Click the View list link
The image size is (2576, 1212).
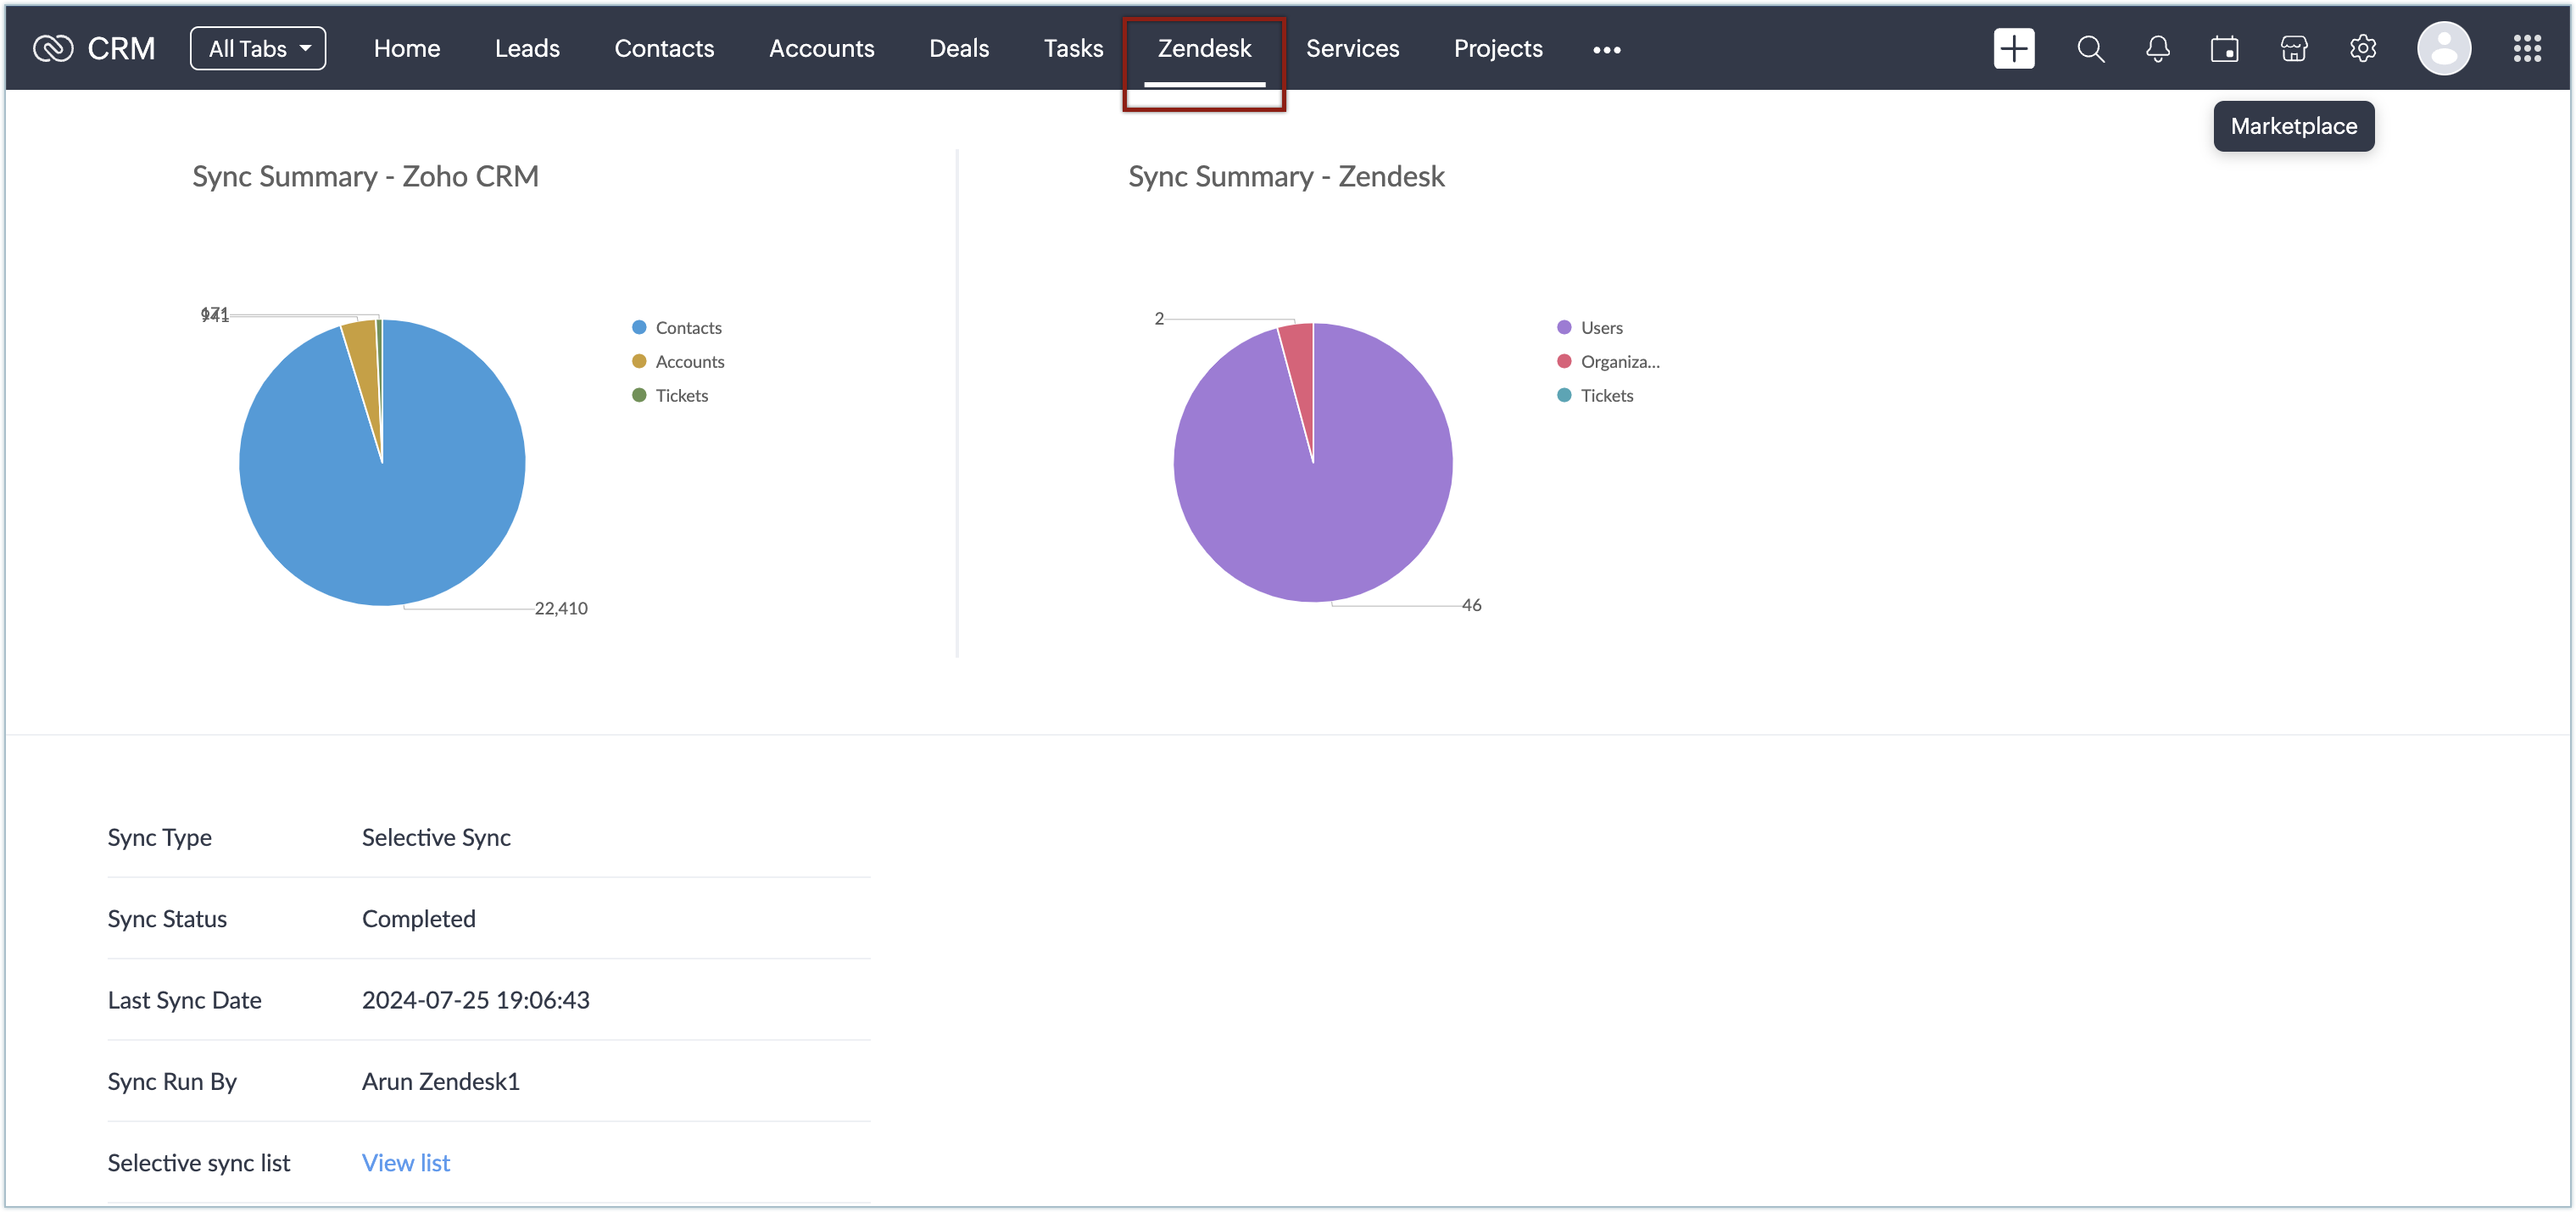click(x=406, y=1162)
